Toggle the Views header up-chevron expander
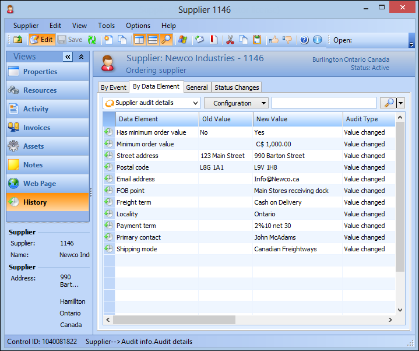Screen dimensions: 419x351 pos(82,57)
